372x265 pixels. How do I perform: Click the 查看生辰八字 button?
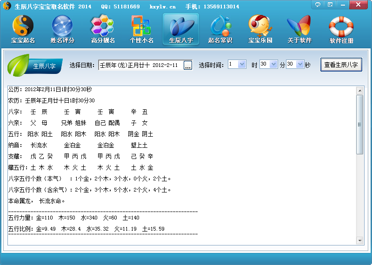[x=341, y=65]
